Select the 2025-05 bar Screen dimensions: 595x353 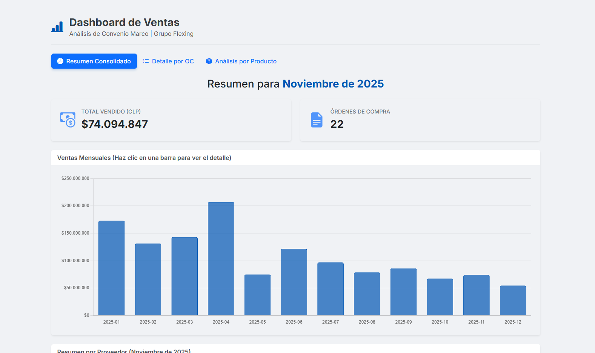click(x=257, y=295)
